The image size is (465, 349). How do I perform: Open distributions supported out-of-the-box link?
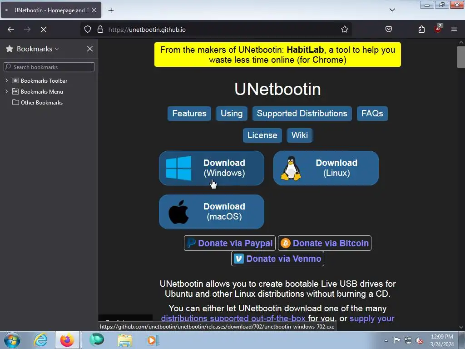coord(233,319)
